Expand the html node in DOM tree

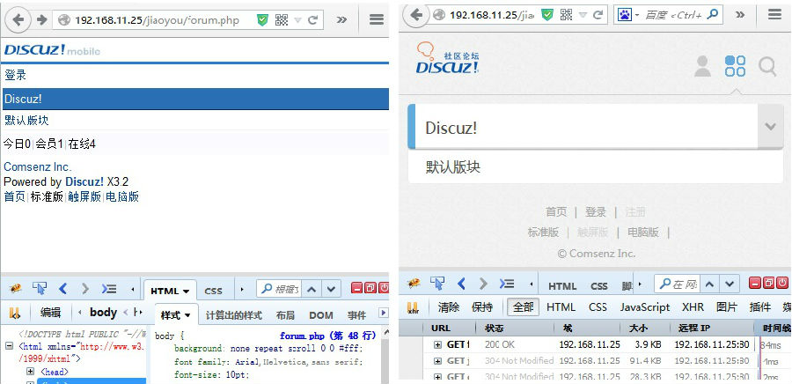tap(9, 347)
